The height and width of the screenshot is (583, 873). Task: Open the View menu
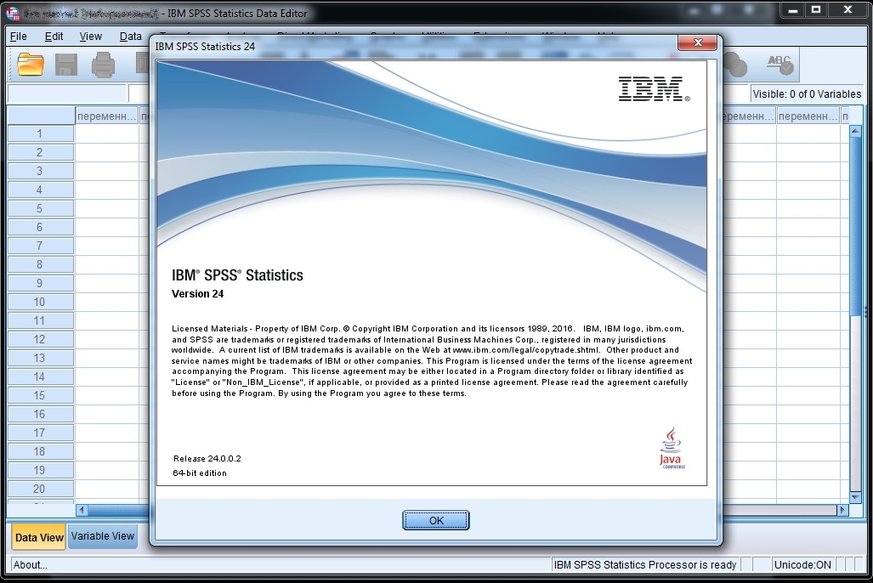click(91, 37)
